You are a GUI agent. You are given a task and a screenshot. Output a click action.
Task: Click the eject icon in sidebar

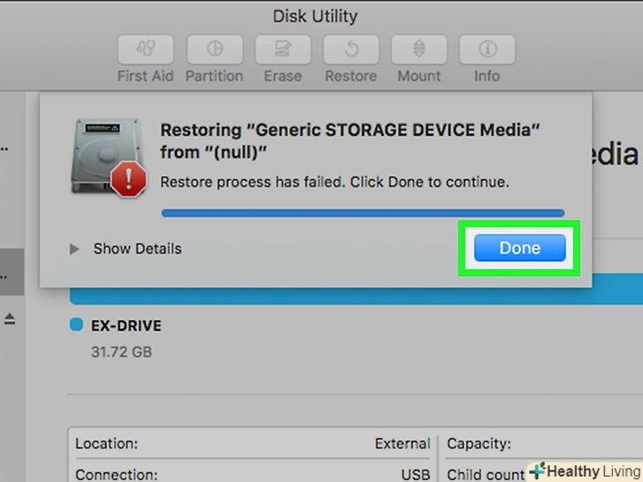coord(10,319)
